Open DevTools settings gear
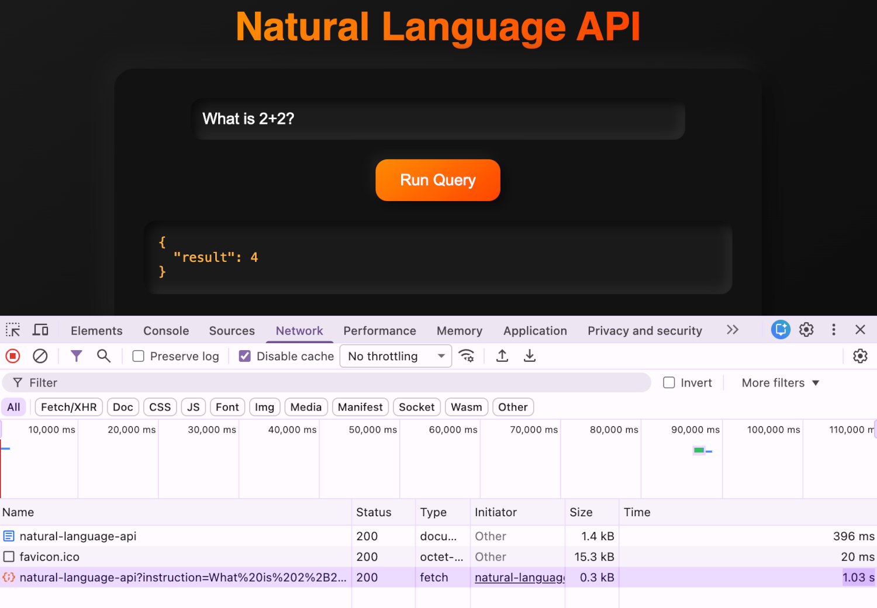Image resolution: width=877 pixels, height=608 pixels. tap(806, 329)
